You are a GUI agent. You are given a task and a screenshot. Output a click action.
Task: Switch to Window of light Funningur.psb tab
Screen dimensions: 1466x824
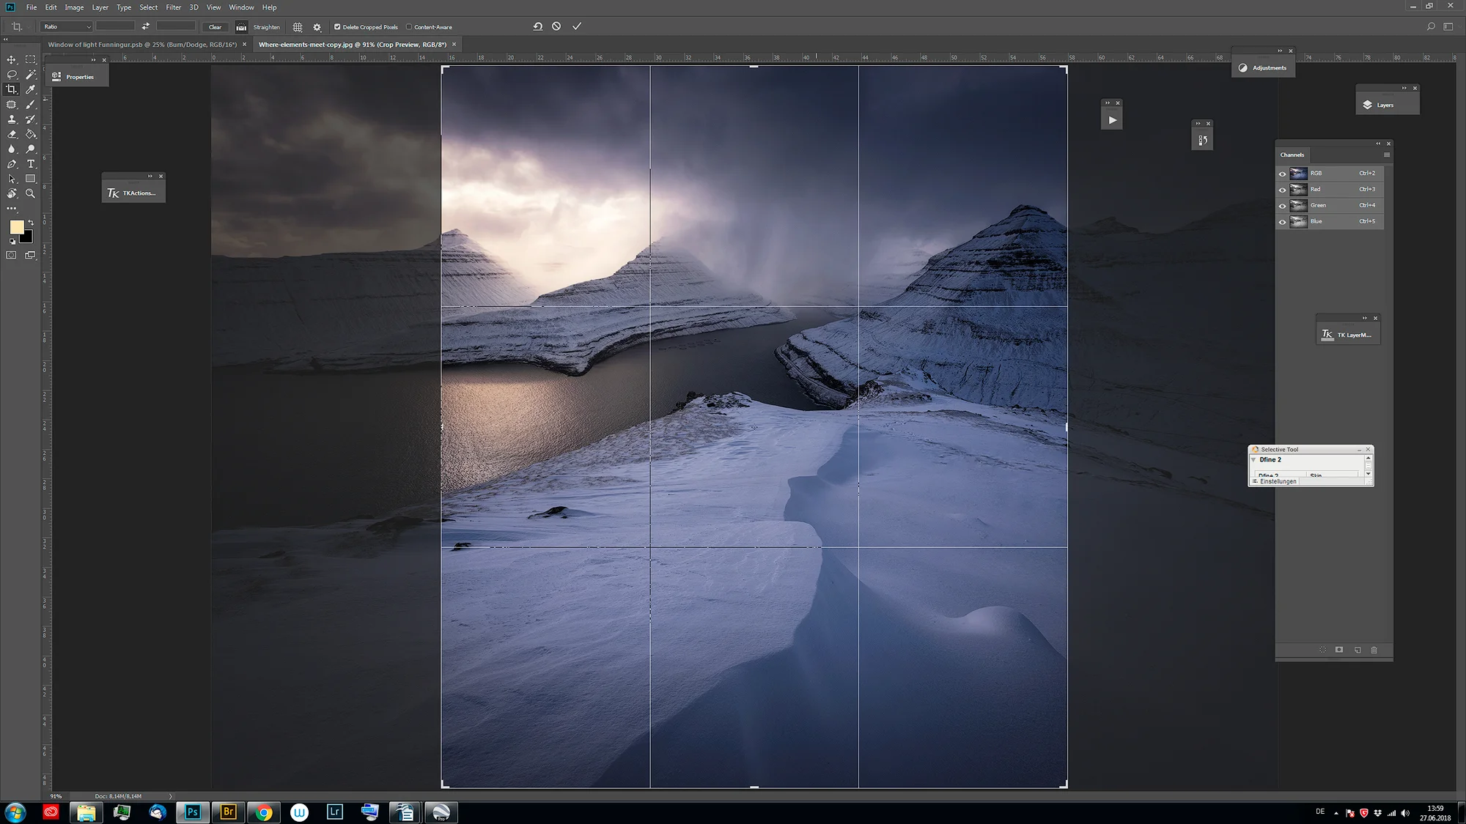pos(142,45)
